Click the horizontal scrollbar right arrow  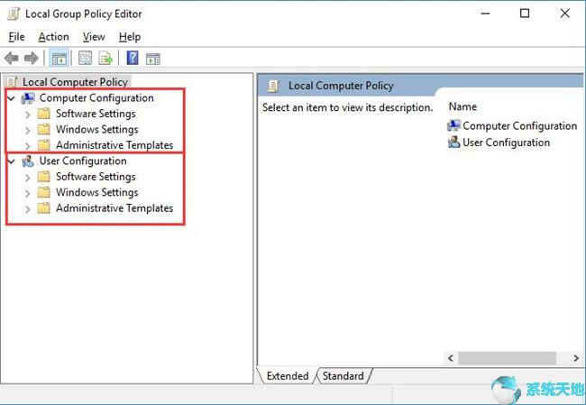pos(576,358)
